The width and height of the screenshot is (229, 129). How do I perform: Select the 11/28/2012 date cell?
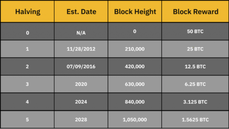point(81,49)
